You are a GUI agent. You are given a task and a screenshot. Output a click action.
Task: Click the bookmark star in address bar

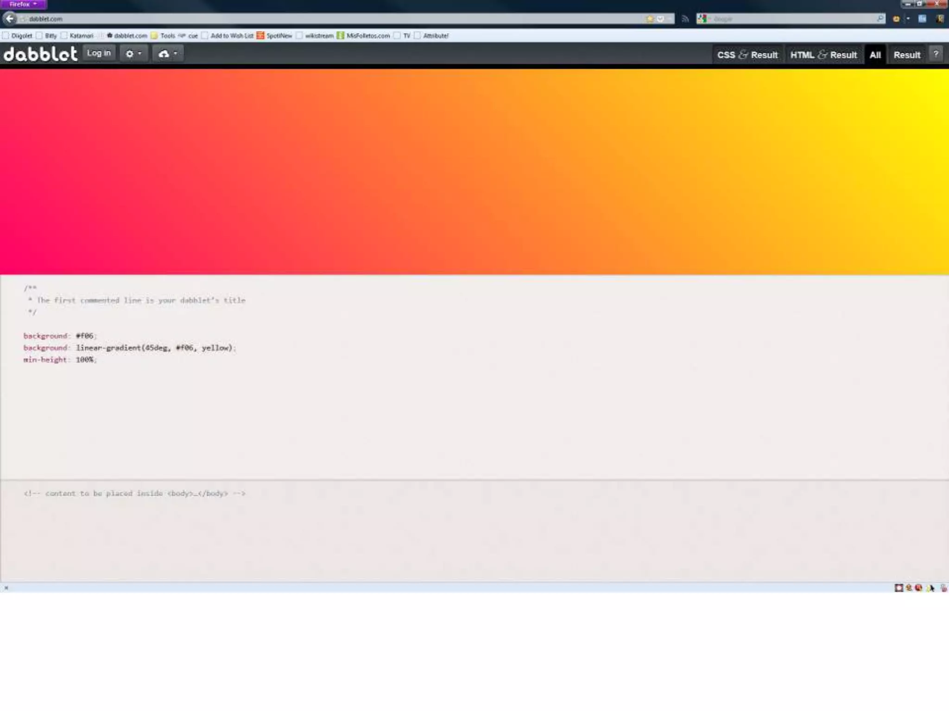pyautogui.click(x=650, y=19)
